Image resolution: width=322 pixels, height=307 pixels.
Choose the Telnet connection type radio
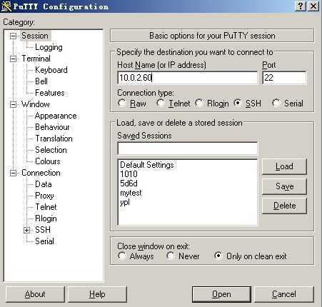161,103
